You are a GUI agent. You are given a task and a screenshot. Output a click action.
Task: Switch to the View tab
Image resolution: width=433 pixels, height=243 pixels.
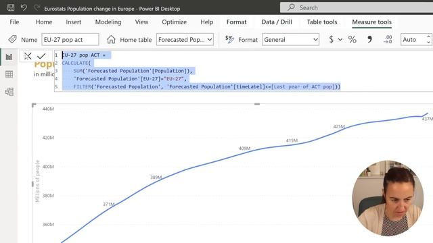[x=141, y=22]
